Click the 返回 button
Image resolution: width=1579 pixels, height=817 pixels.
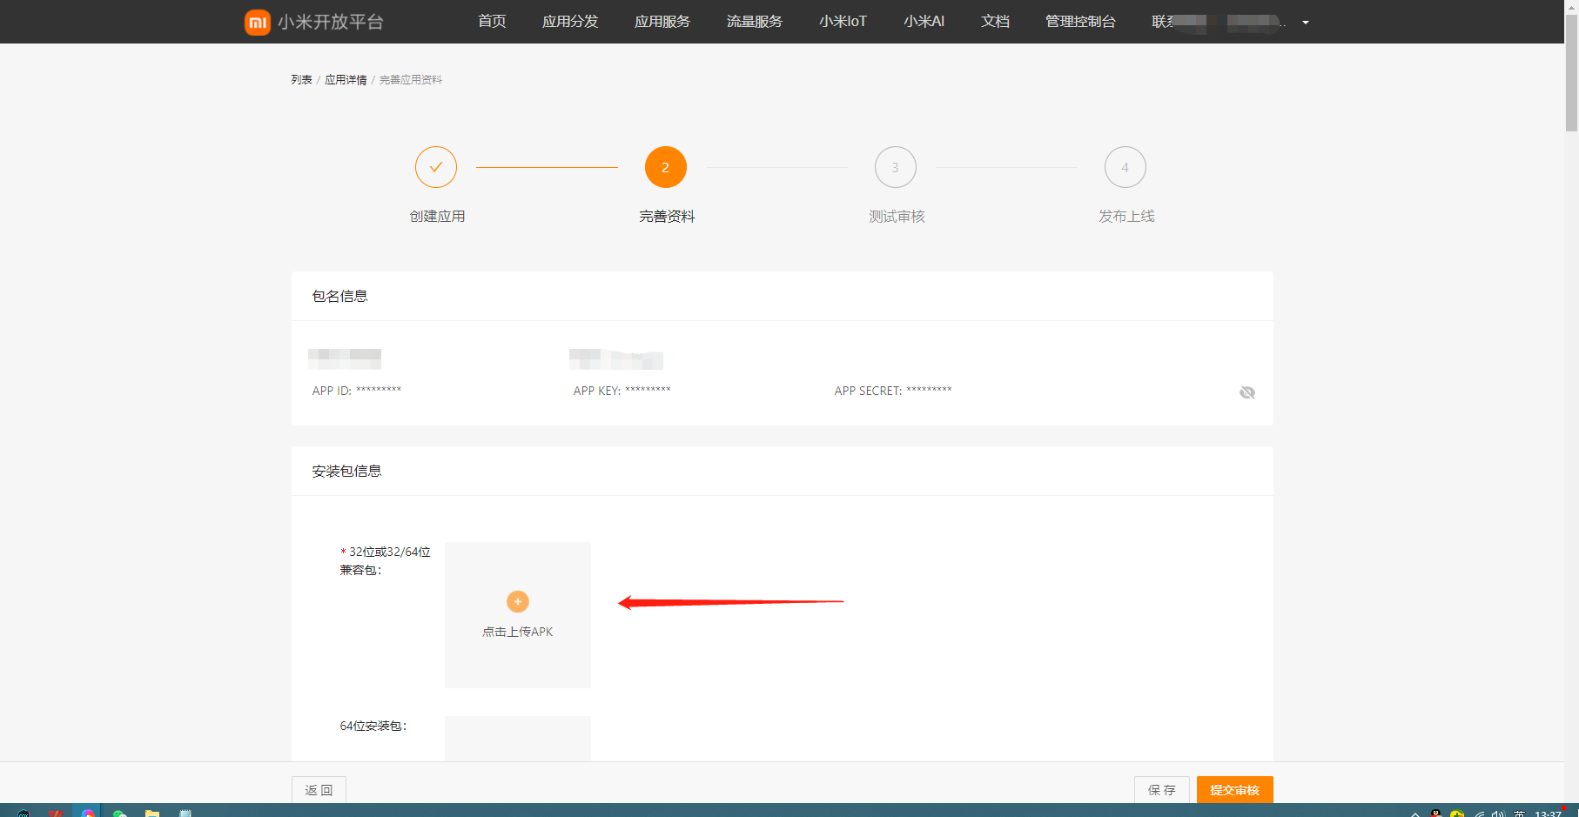tap(319, 790)
